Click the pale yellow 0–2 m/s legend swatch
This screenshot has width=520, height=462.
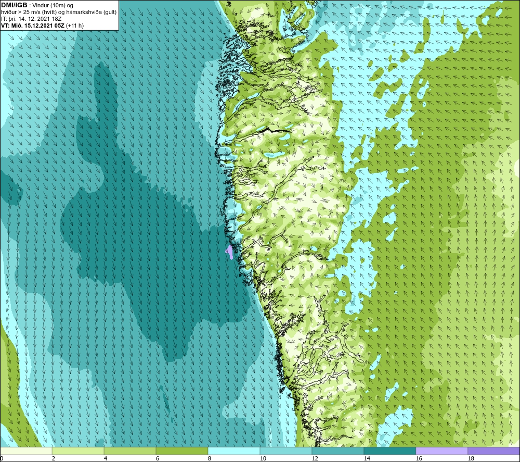click(x=26, y=451)
